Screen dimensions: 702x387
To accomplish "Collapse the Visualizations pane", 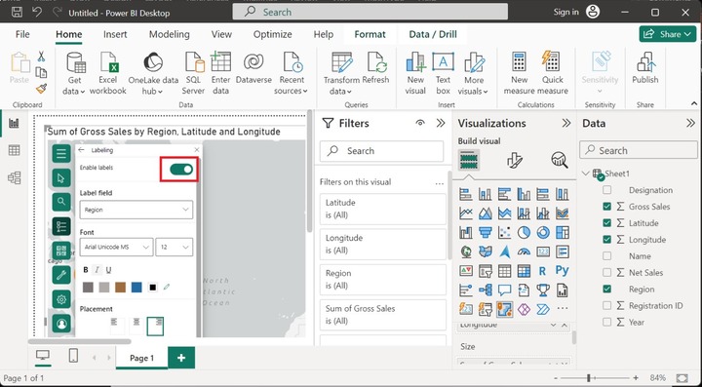I will 566,123.
